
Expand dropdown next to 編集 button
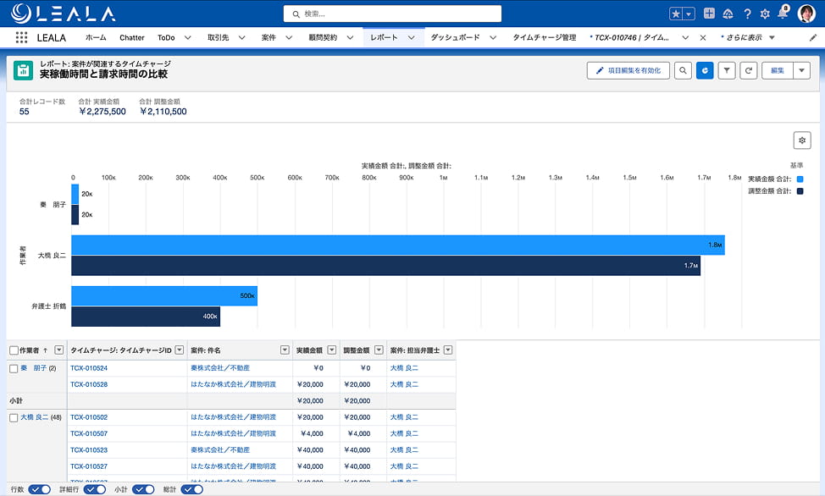(801, 70)
